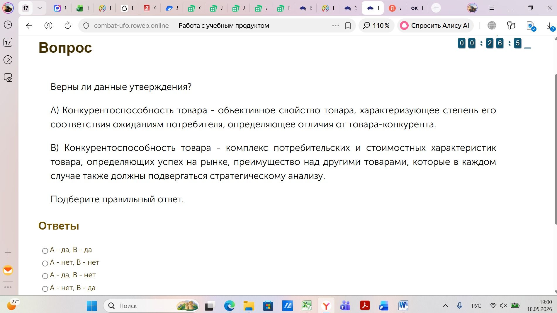
Task: Open Yandex Browser taskbar icon
Action: pos(326,306)
